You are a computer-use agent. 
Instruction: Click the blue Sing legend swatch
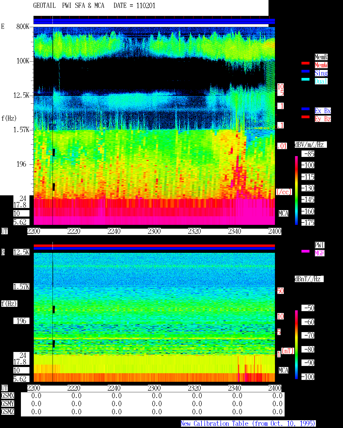tap(305, 71)
